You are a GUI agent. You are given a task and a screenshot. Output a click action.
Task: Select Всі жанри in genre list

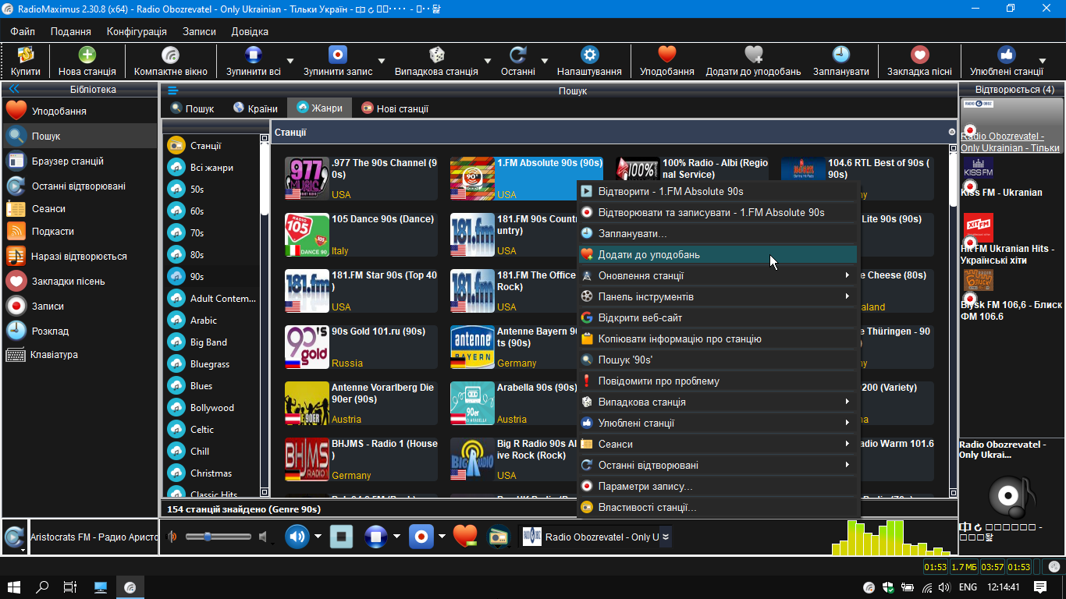click(211, 167)
